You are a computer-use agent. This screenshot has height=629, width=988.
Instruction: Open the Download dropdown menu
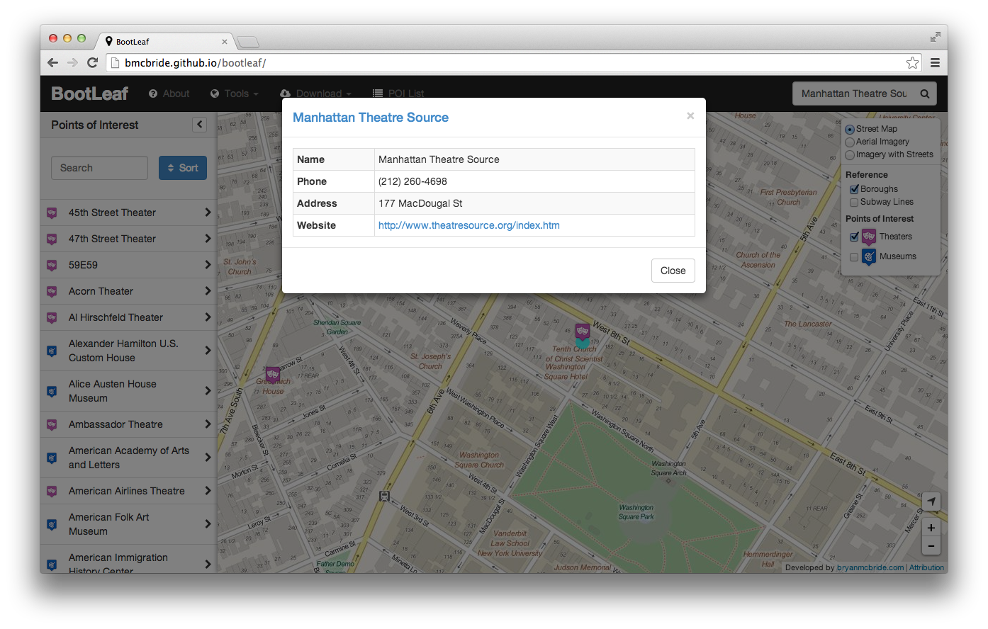(315, 93)
